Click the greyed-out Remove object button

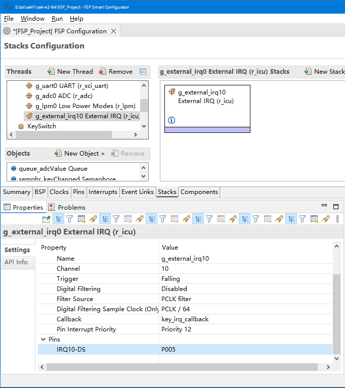pyautogui.click(x=128, y=154)
